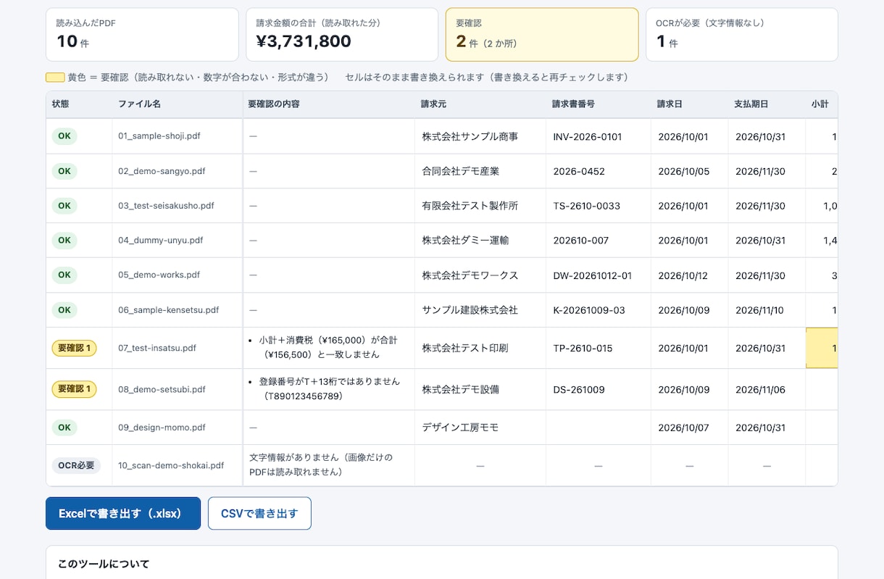
Task: Click the 請求書番号 column header
Action: click(599, 104)
